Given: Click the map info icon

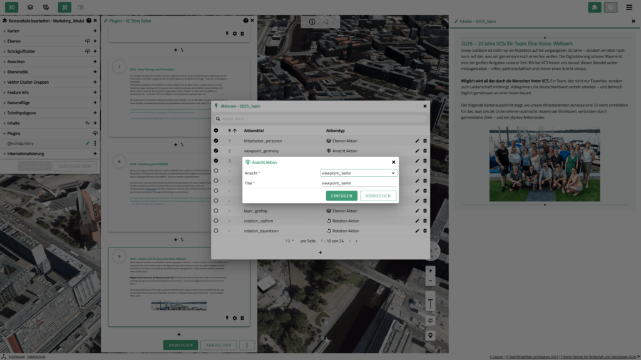Looking at the screenshot, I should 312,22.
